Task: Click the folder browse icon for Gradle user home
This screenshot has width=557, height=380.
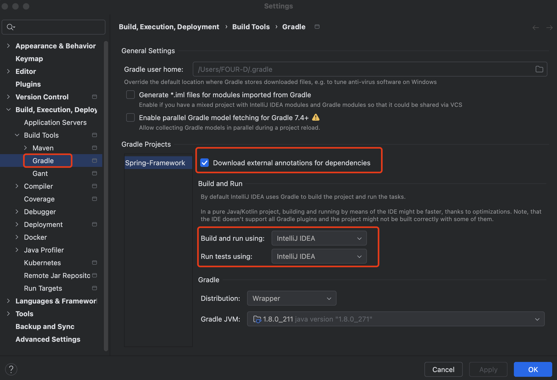Action: click(539, 69)
